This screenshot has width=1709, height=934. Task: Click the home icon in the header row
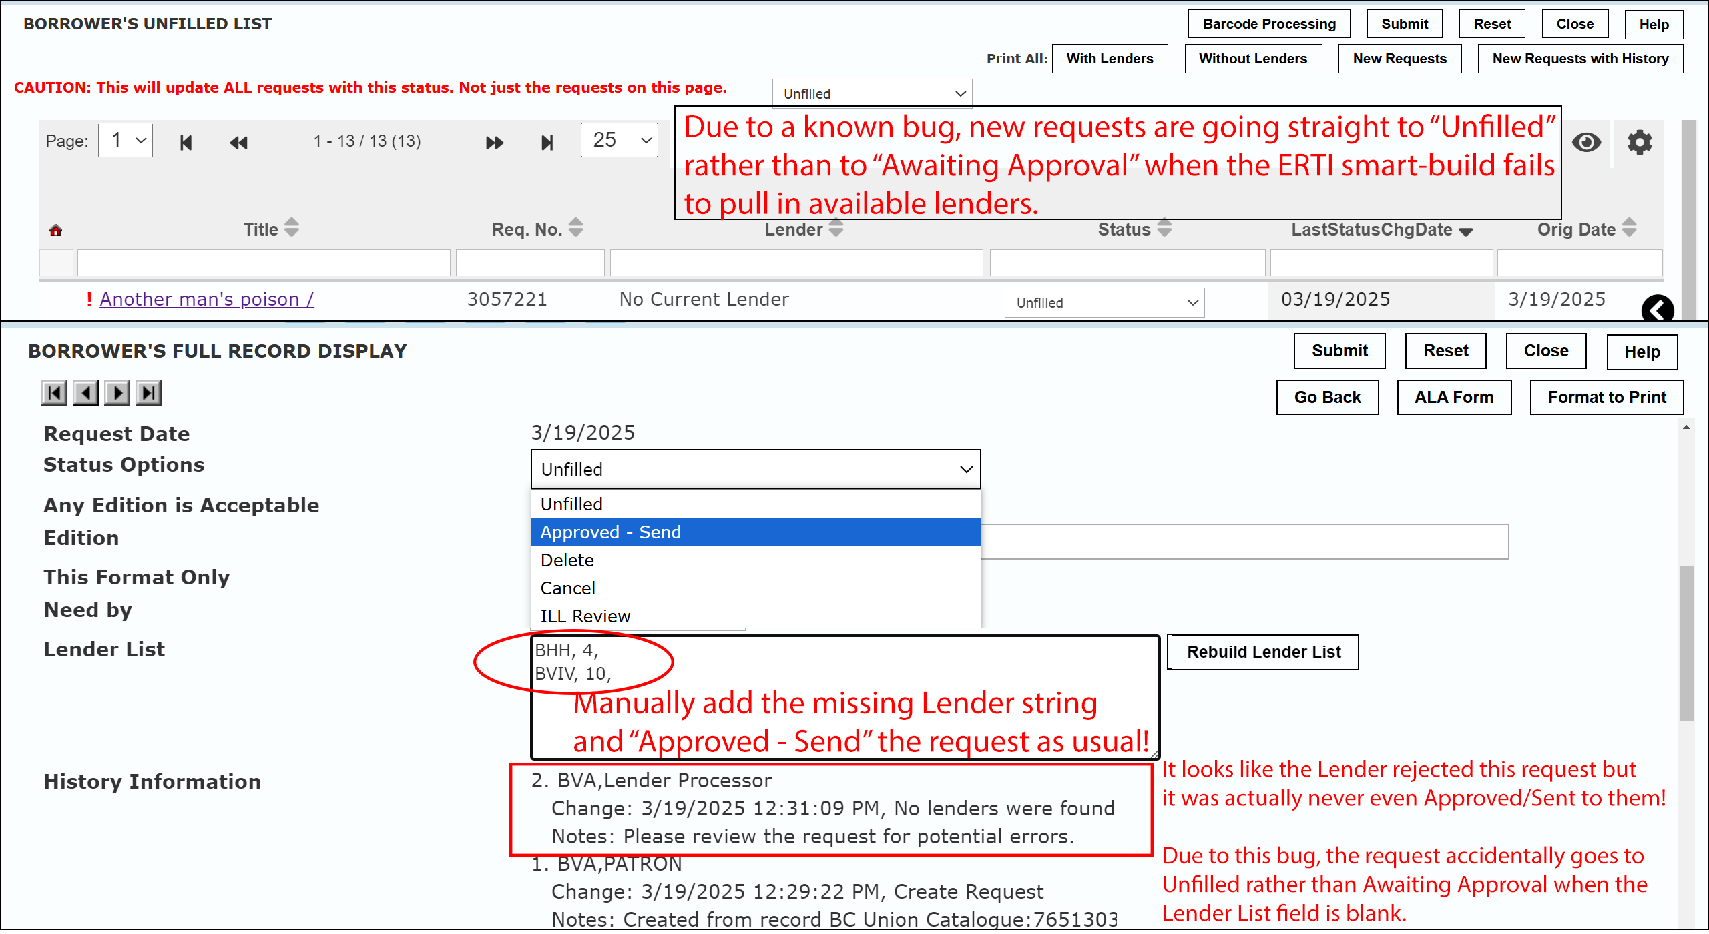[56, 231]
